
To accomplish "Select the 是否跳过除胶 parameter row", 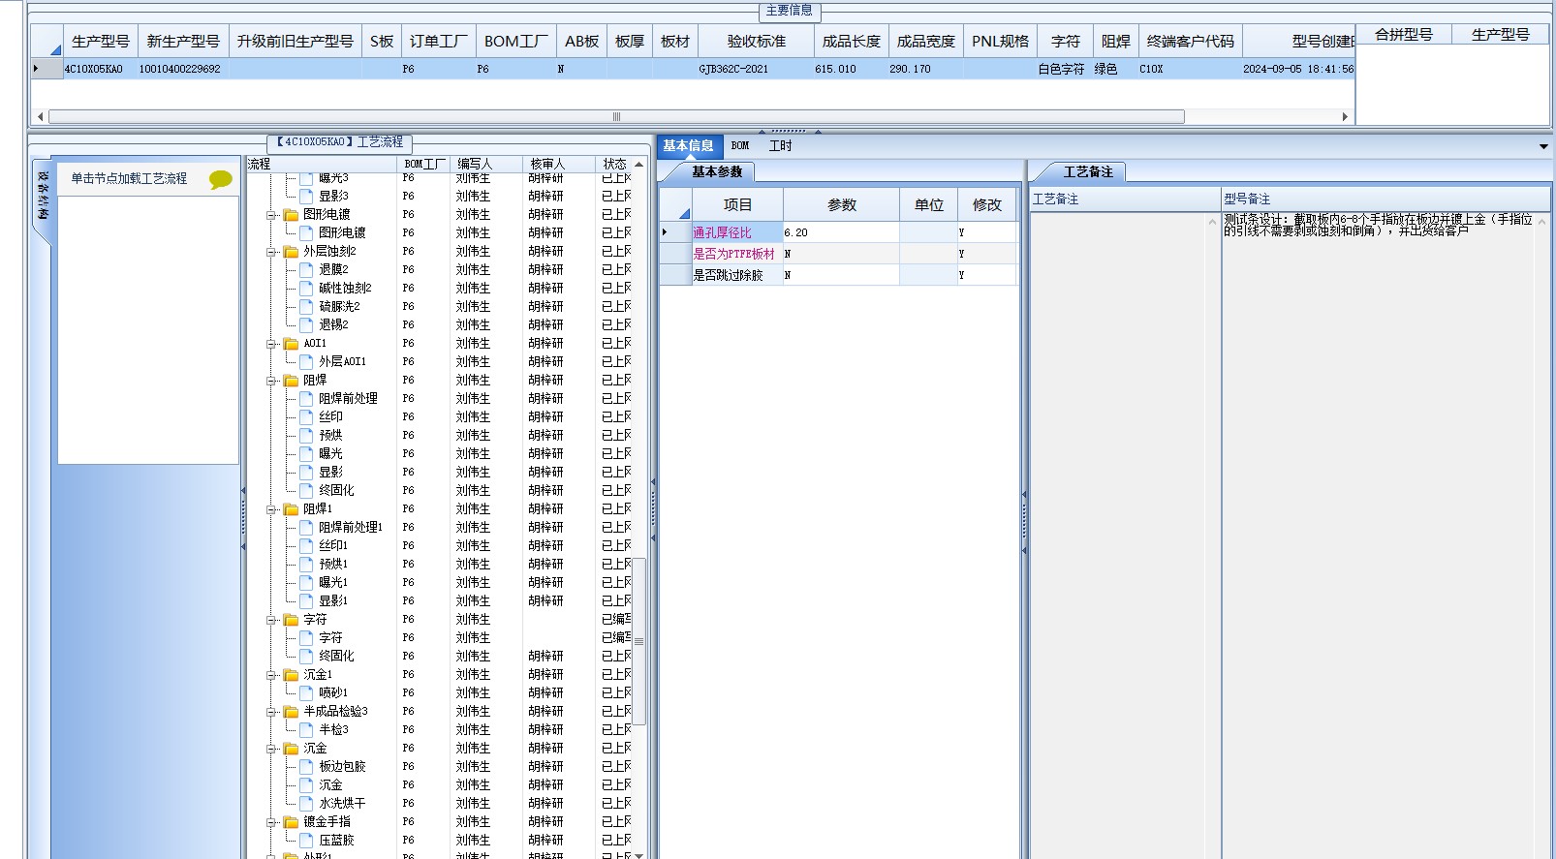I will [x=839, y=276].
